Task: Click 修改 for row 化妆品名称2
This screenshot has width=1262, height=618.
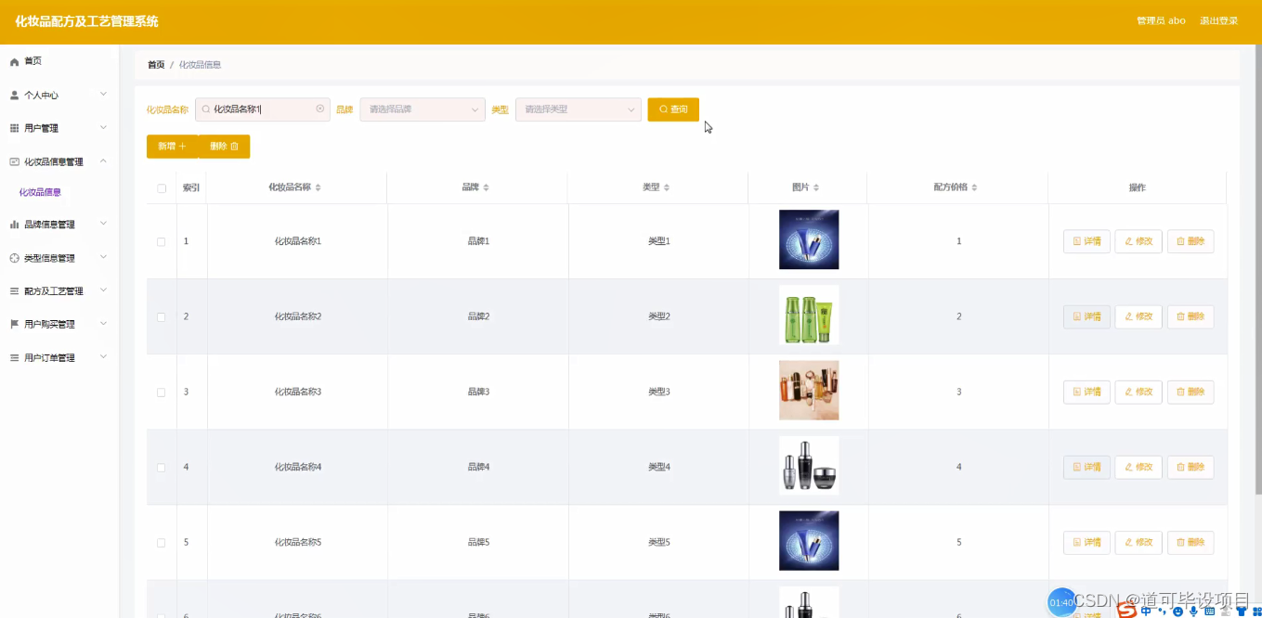Action: pyautogui.click(x=1138, y=316)
